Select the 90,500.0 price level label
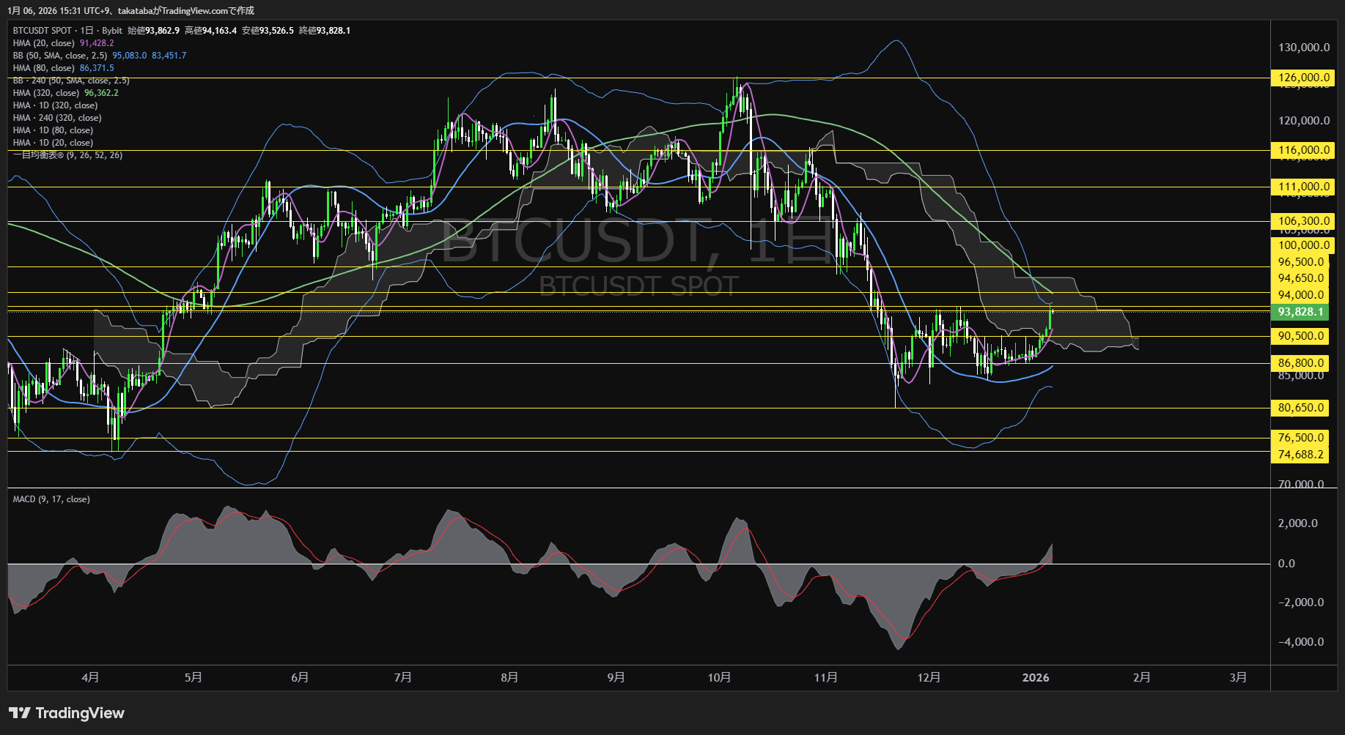This screenshot has width=1345, height=735. [x=1300, y=336]
